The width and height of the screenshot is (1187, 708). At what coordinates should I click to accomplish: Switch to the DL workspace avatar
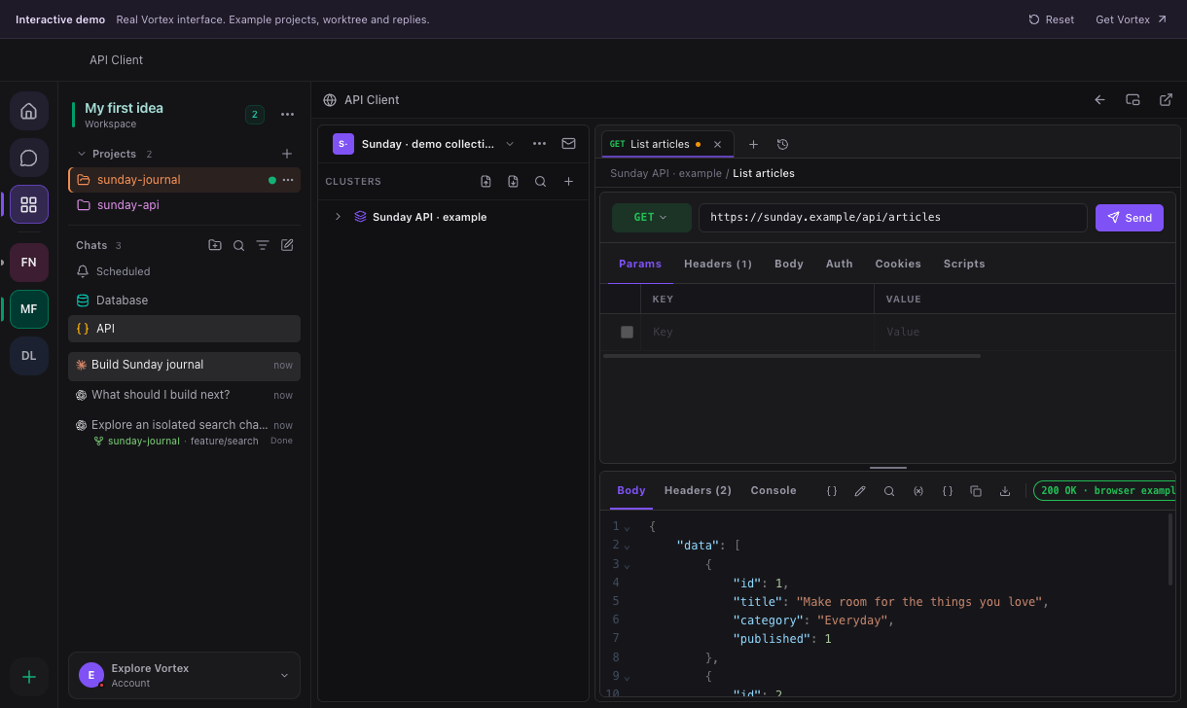[x=29, y=356]
